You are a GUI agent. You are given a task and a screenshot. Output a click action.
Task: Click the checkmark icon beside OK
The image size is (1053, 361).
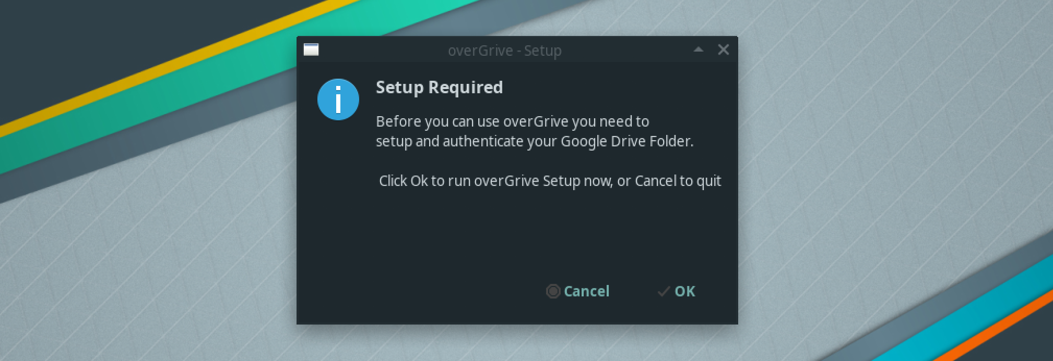(664, 291)
